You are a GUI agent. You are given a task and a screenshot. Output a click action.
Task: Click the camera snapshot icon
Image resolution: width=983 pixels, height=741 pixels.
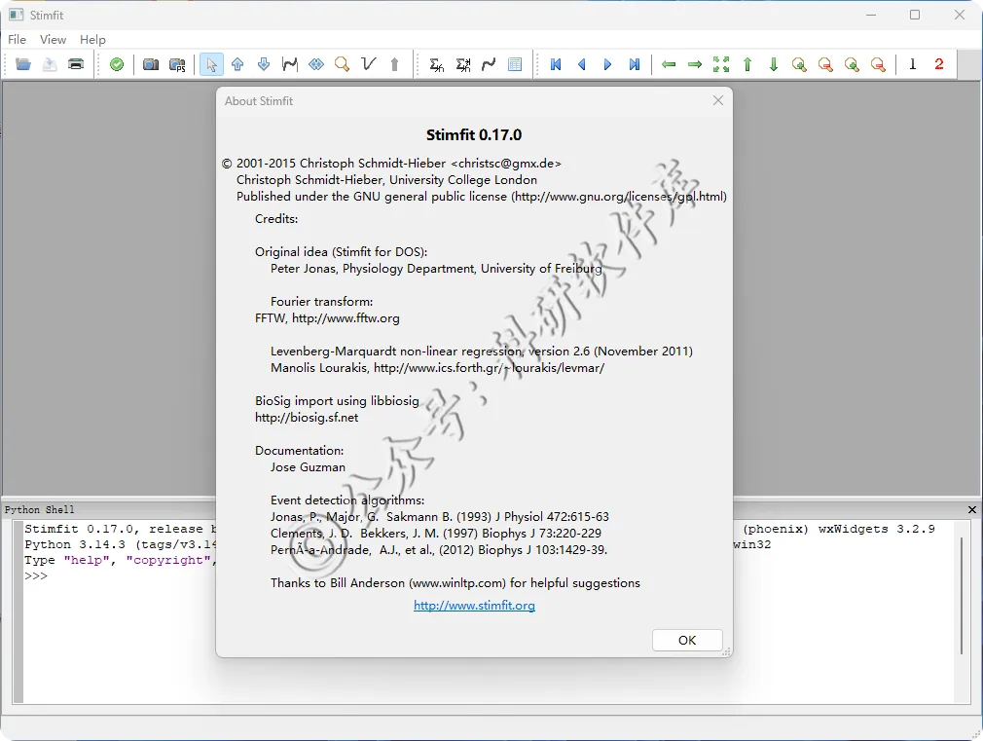click(x=151, y=64)
